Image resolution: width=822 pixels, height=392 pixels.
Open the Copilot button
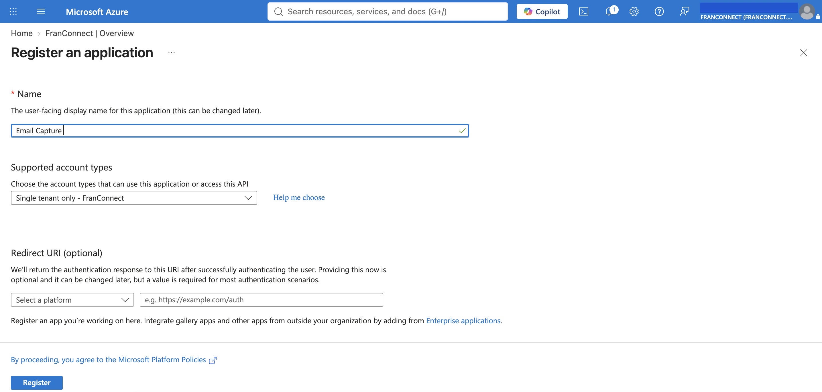(542, 12)
